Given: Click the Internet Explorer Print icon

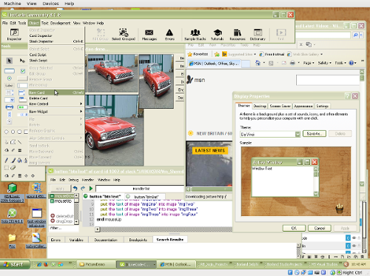Looking at the screenshot, I should (x=292, y=63).
